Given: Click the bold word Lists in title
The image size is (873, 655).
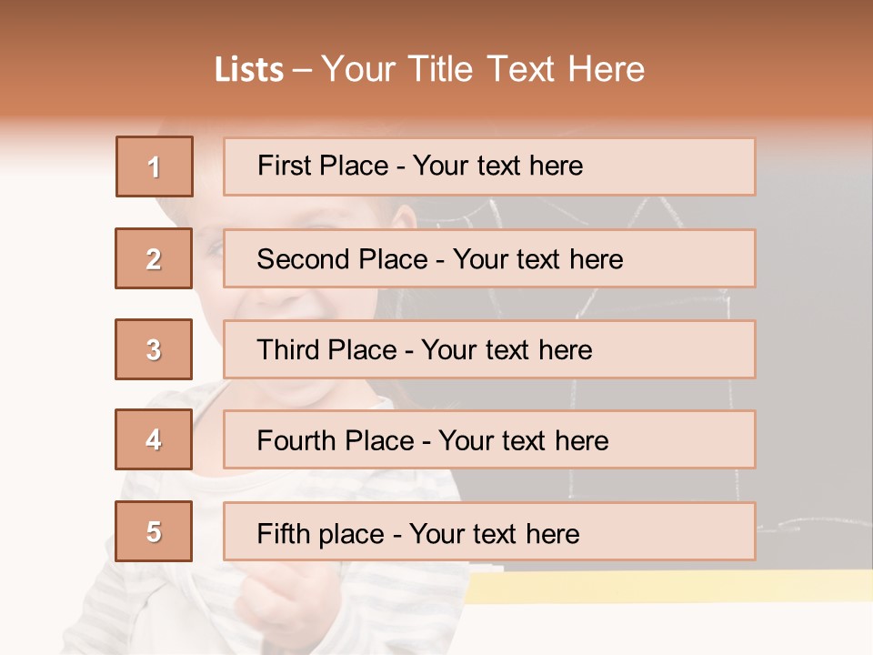Looking at the screenshot, I should click(x=249, y=70).
